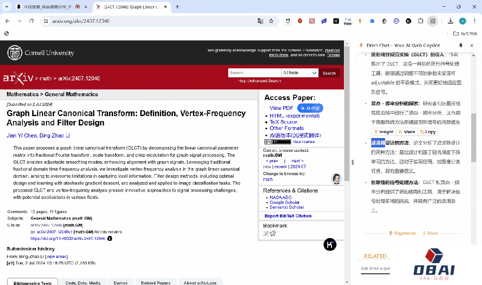Open the browser downloads icon
This screenshot has height=285, width=482.
[x=450, y=21]
